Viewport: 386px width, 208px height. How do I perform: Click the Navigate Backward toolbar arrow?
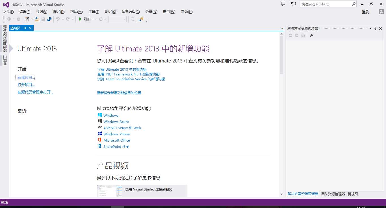click(x=9, y=19)
